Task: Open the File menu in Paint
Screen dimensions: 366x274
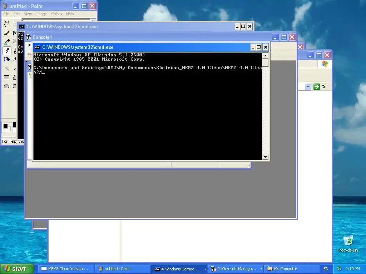Action: click(x=6, y=14)
